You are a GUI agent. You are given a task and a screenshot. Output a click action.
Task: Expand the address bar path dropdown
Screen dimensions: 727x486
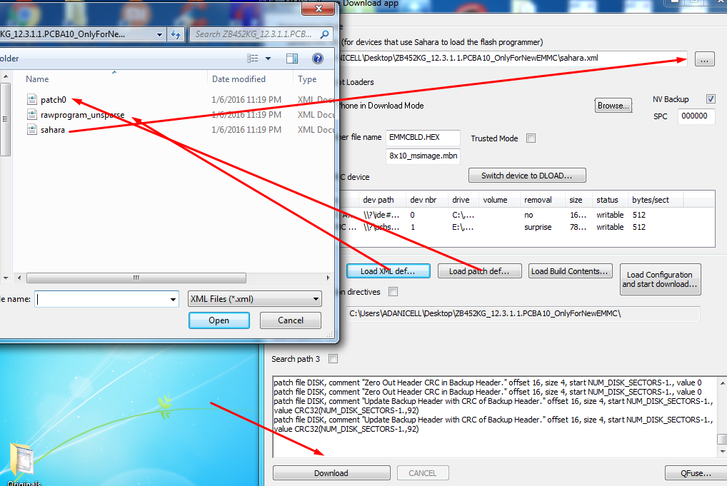[159, 34]
